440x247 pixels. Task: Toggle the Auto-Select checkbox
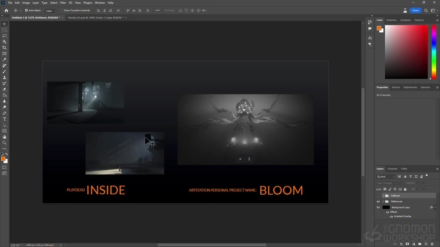click(x=26, y=10)
